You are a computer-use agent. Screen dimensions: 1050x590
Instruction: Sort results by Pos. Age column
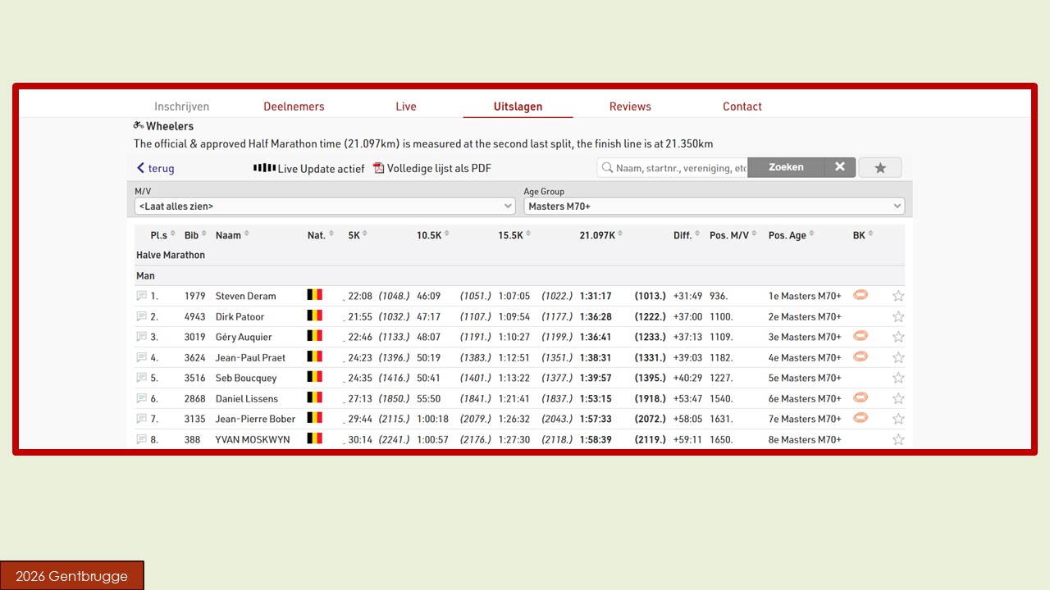point(792,235)
